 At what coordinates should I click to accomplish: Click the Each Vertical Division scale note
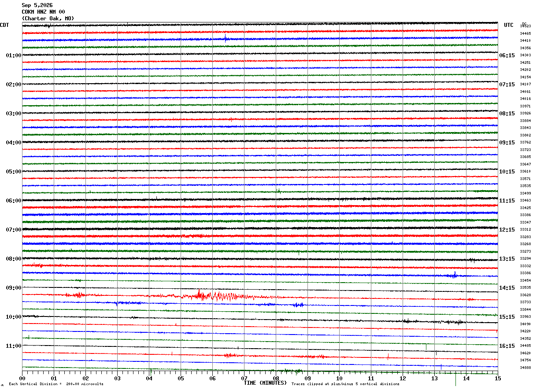[56, 384]
